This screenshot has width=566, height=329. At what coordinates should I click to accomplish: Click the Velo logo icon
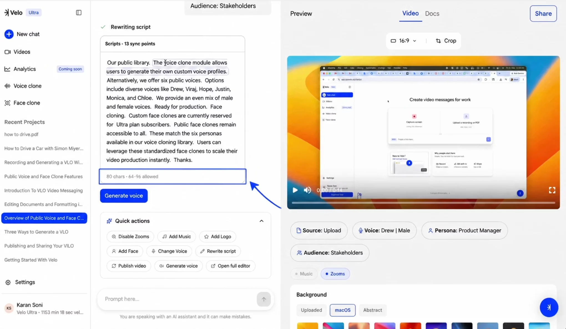click(x=7, y=12)
